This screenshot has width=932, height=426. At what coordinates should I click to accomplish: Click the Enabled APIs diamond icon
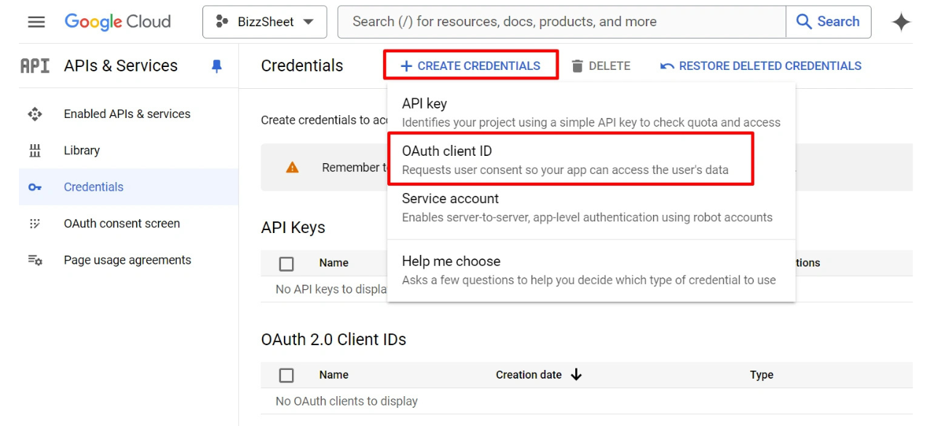coord(35,114)
